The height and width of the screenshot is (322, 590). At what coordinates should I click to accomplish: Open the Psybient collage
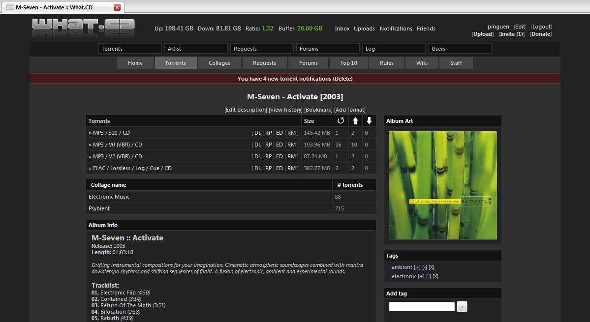99,208
